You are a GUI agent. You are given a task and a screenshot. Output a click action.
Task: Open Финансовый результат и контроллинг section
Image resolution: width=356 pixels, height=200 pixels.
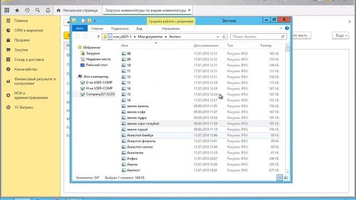point(34,81)
